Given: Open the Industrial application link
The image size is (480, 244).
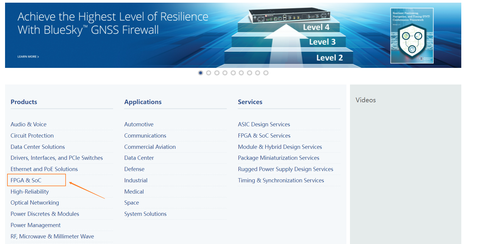Looking at the screenshot, I should [x=136, y=181].
